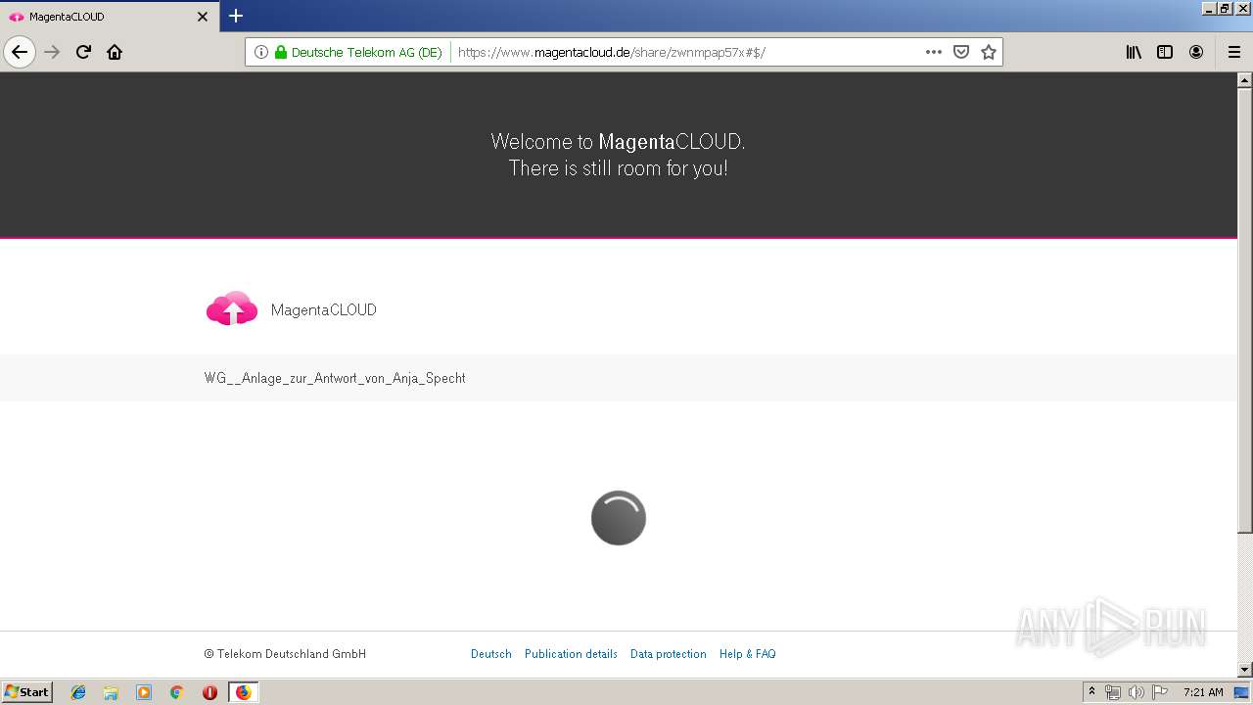Image resolution: width=1253 pixels, height=705 pixels.
Task: Open Windows Explorer folder from taskbar
Action: click(111, 692)
